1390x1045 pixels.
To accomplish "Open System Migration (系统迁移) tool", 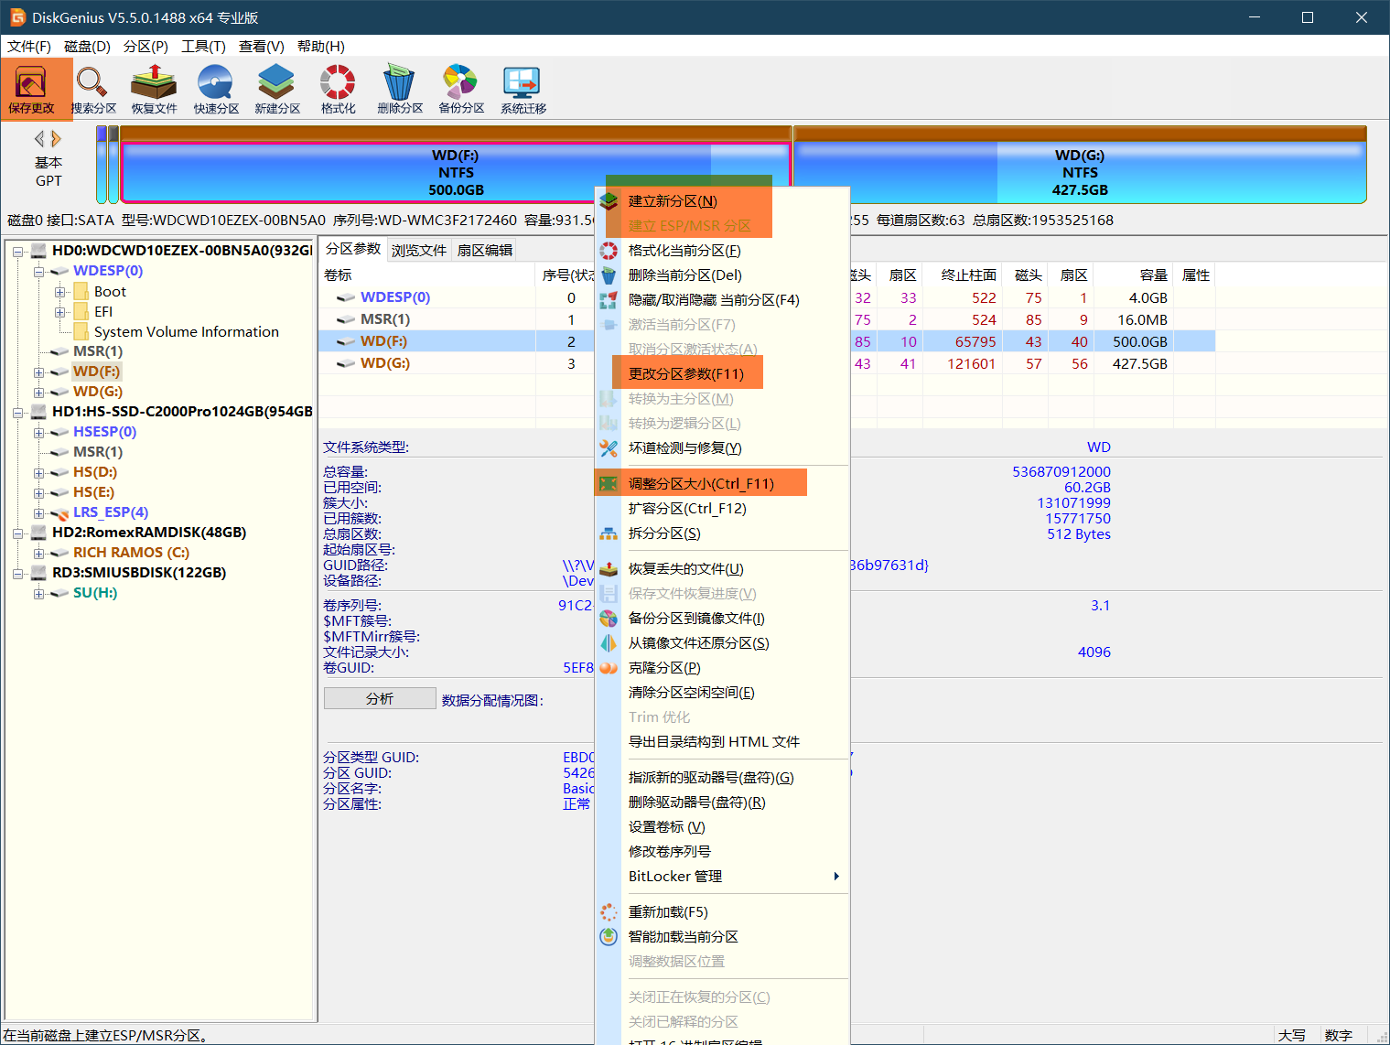I will tap(523, 89).
